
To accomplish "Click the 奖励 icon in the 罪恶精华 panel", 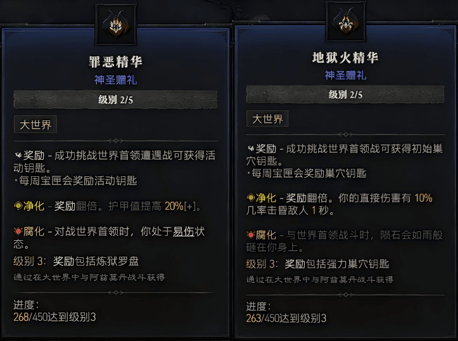I will click(x=18, y=154).
